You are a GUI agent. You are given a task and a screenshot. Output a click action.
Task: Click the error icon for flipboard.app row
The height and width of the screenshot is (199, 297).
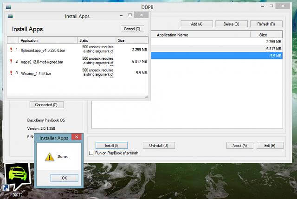tap(11, 50)
